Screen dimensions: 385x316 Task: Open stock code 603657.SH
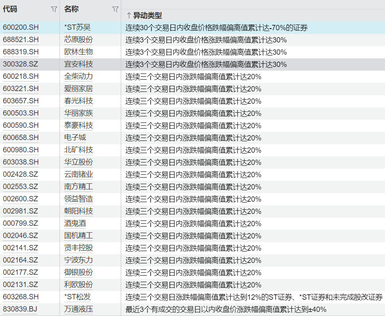tap(21, 101)
